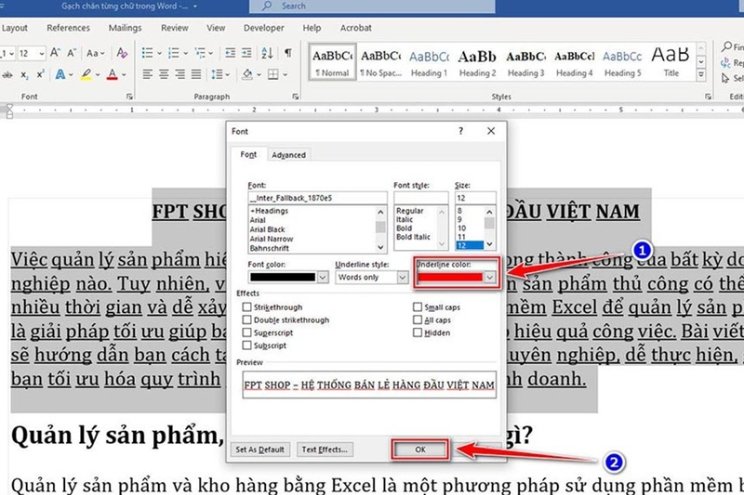Center the text

pyautogui.click(x=164, y=74)
